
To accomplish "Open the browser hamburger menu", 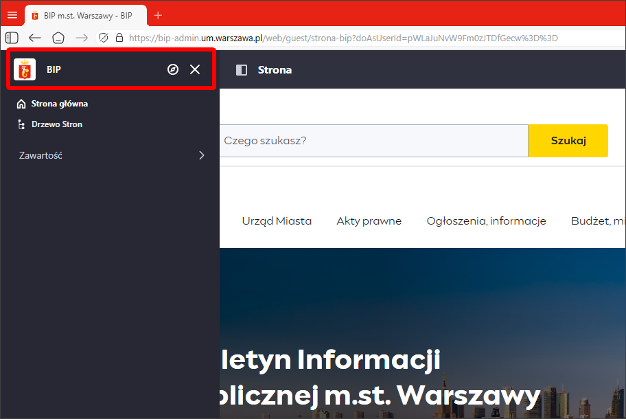I will [x=12, y=15].
